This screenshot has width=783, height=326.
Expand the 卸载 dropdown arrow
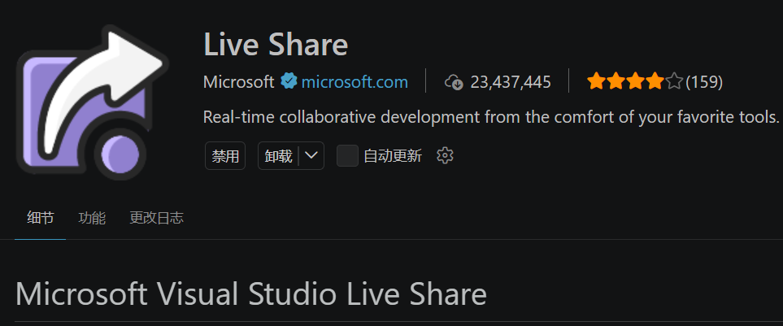tap(311, 156)
